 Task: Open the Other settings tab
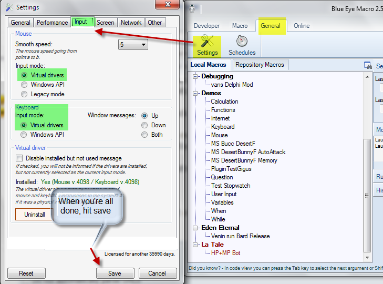click(x=155, y=23)
